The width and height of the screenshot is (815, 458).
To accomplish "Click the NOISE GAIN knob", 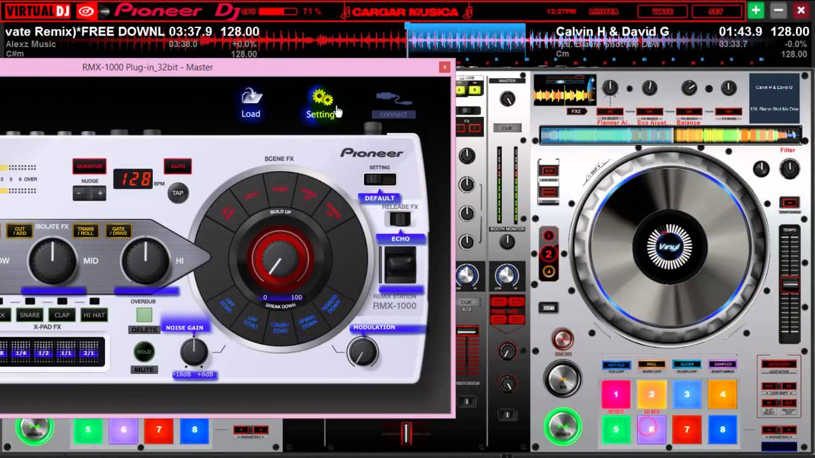I will click(194, 352).
